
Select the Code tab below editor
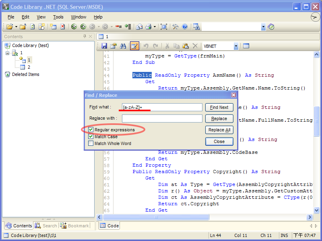pos(109,226)
